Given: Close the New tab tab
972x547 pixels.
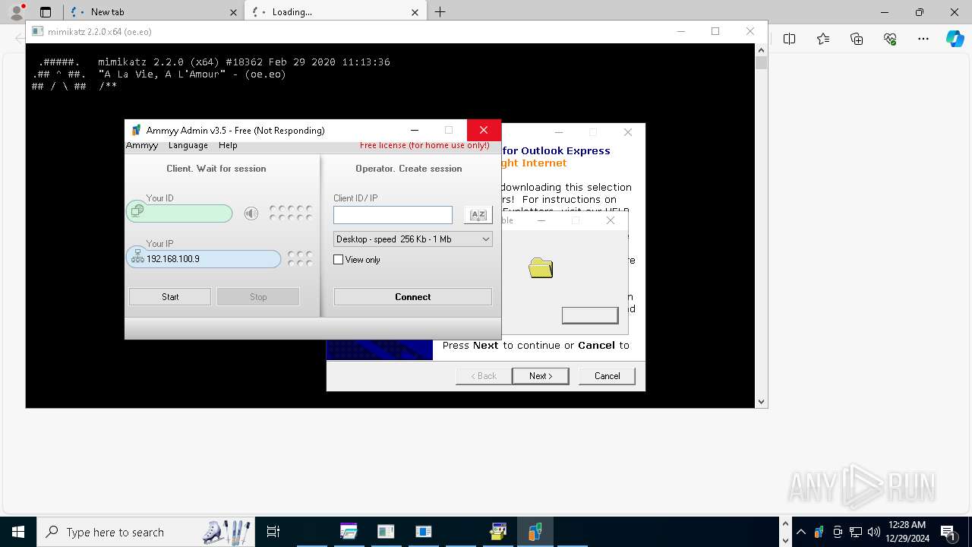Looking at the screenshot, I should 233,12.
